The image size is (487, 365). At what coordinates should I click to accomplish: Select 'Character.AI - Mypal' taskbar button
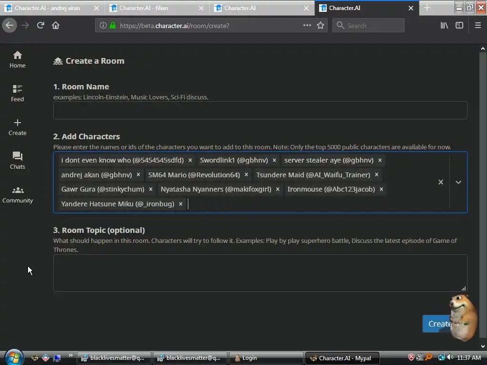(x=342, y=358)
